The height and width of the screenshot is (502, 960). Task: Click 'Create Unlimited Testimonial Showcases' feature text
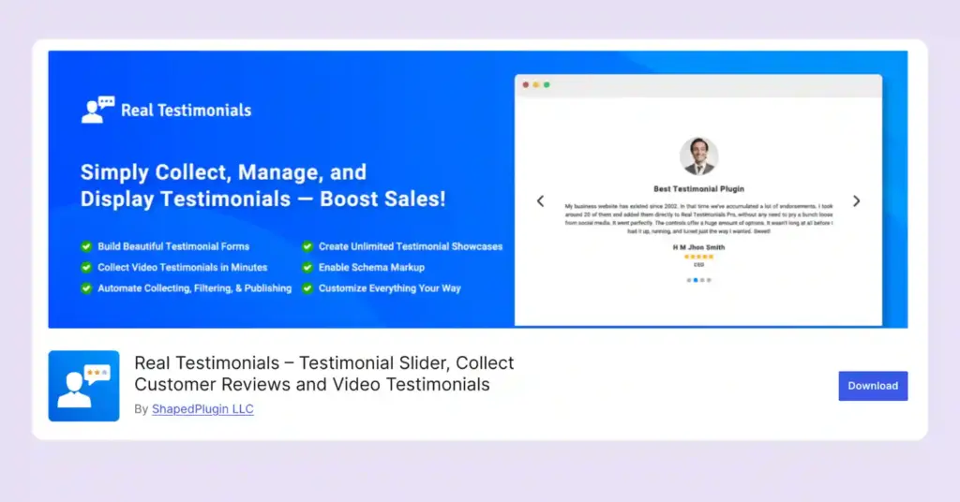pos(411,246)
